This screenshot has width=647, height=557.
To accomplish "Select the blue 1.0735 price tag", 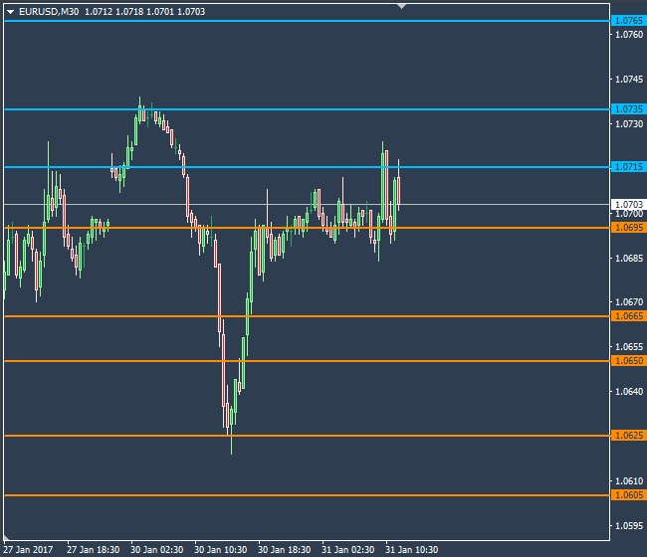I will (627, 109).
